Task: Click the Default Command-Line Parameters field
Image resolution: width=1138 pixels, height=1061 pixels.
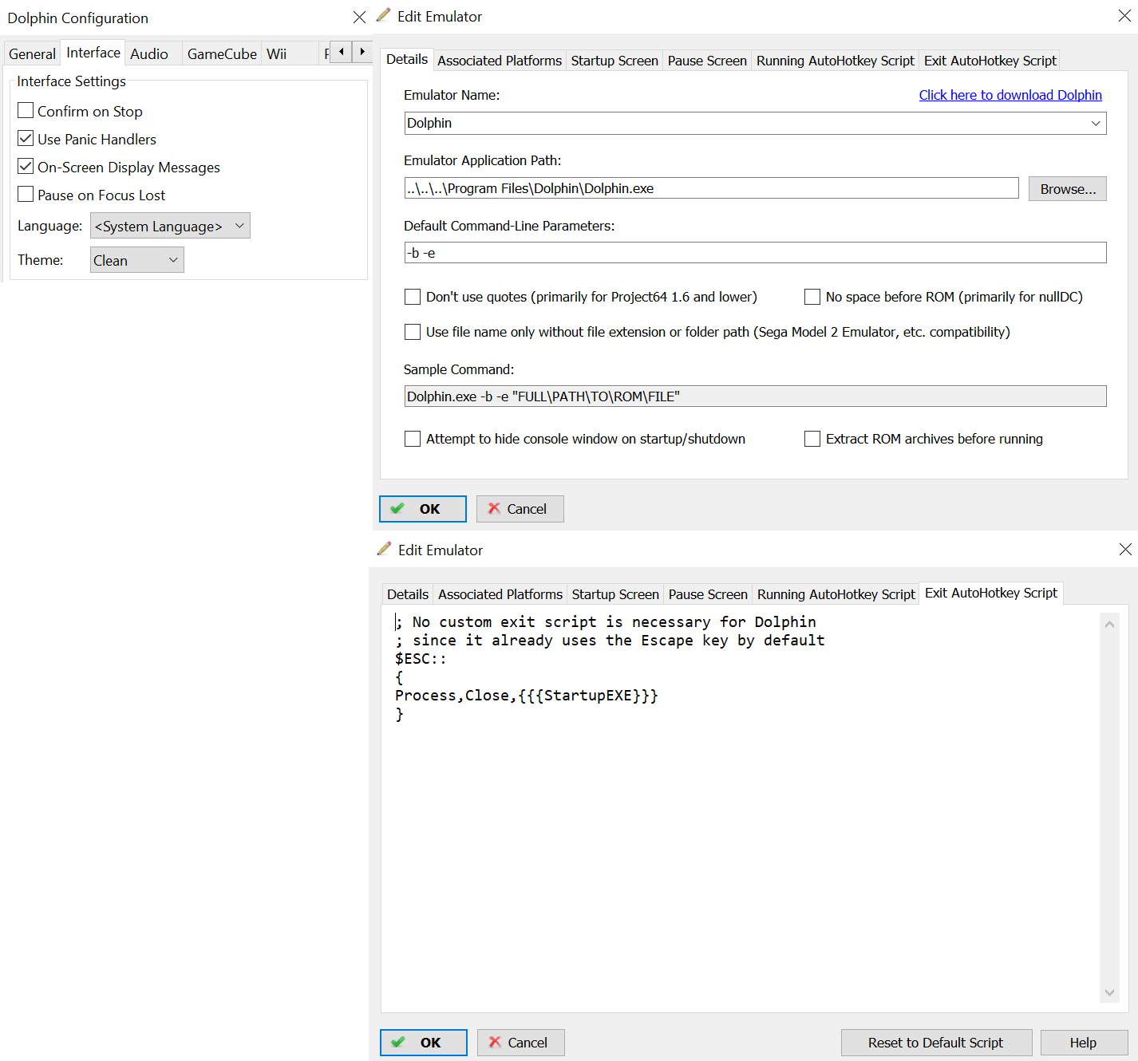Action: pyautogui.click(x=755, y=253)
